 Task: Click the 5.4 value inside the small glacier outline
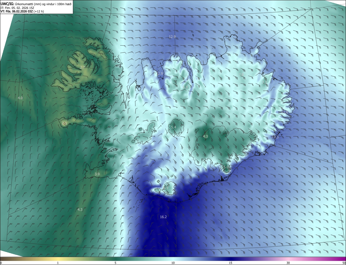(x=174, y=127)
